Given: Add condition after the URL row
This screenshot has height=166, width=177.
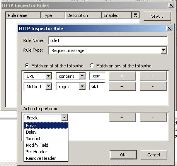Looking at the screenshot, I should pyautogui.click(x=123, y=76).
